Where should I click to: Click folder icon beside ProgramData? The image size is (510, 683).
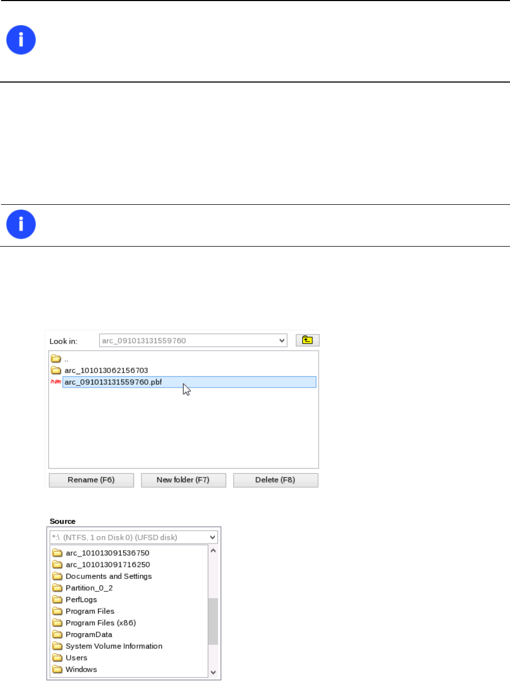click(57, 634)
